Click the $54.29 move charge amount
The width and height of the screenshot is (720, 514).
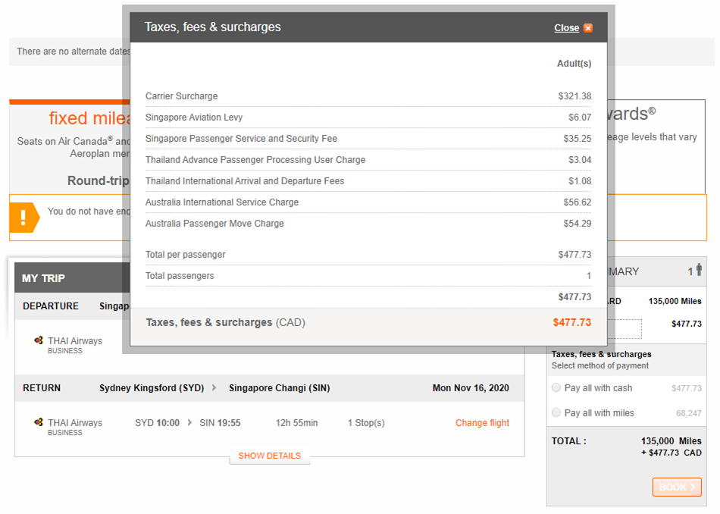click(578, 223)
